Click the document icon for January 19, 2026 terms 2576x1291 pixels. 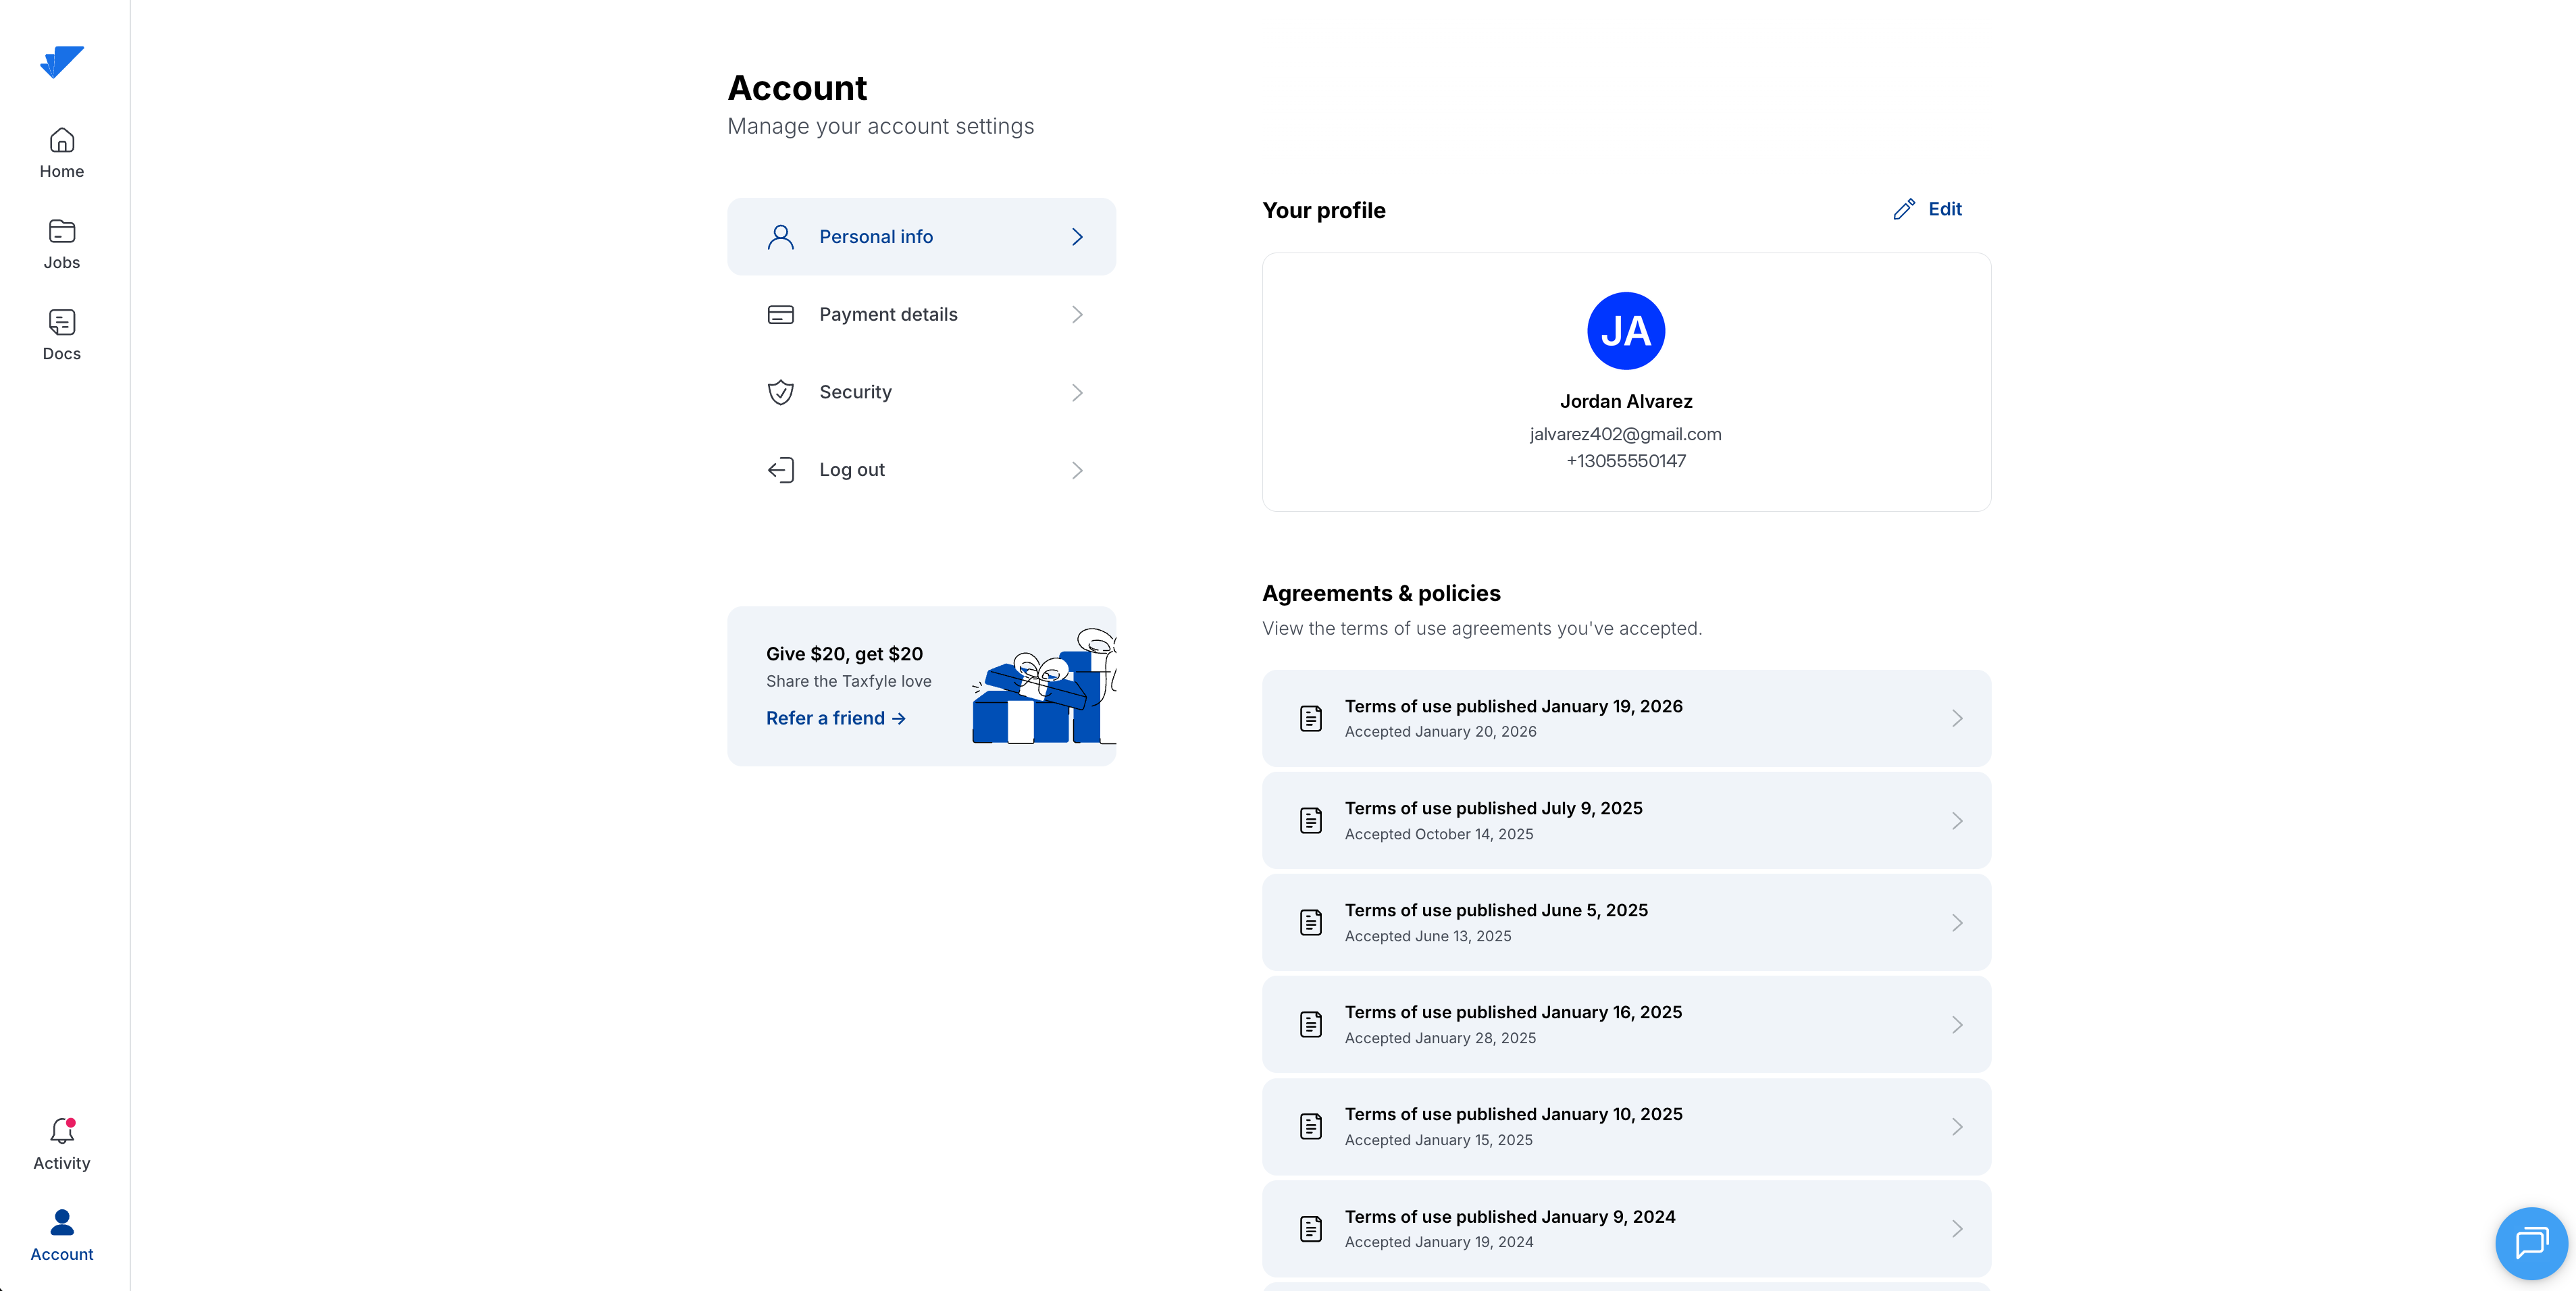1311,718
